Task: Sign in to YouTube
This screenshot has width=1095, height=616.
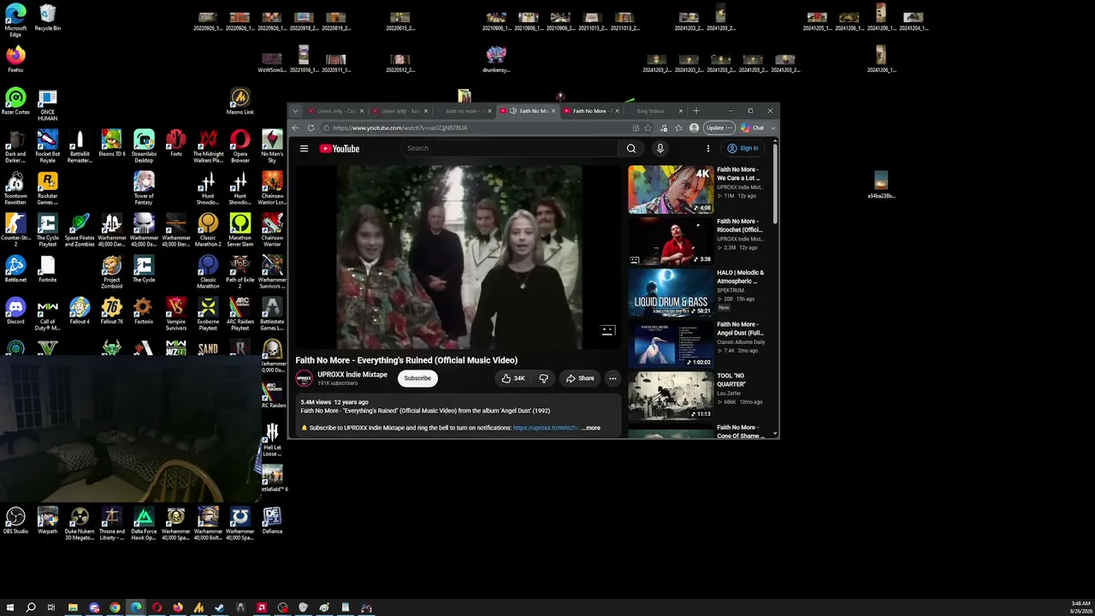Action: click(x=743, y=149)
